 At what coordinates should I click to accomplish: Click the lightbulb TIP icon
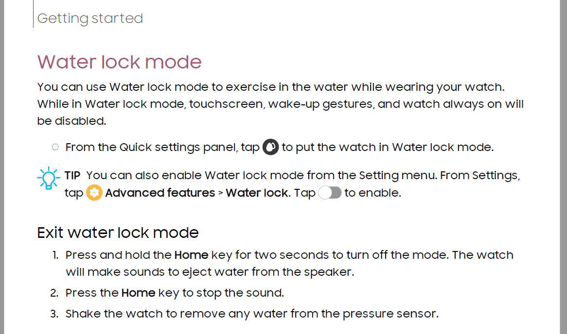(x=49, y=178)
